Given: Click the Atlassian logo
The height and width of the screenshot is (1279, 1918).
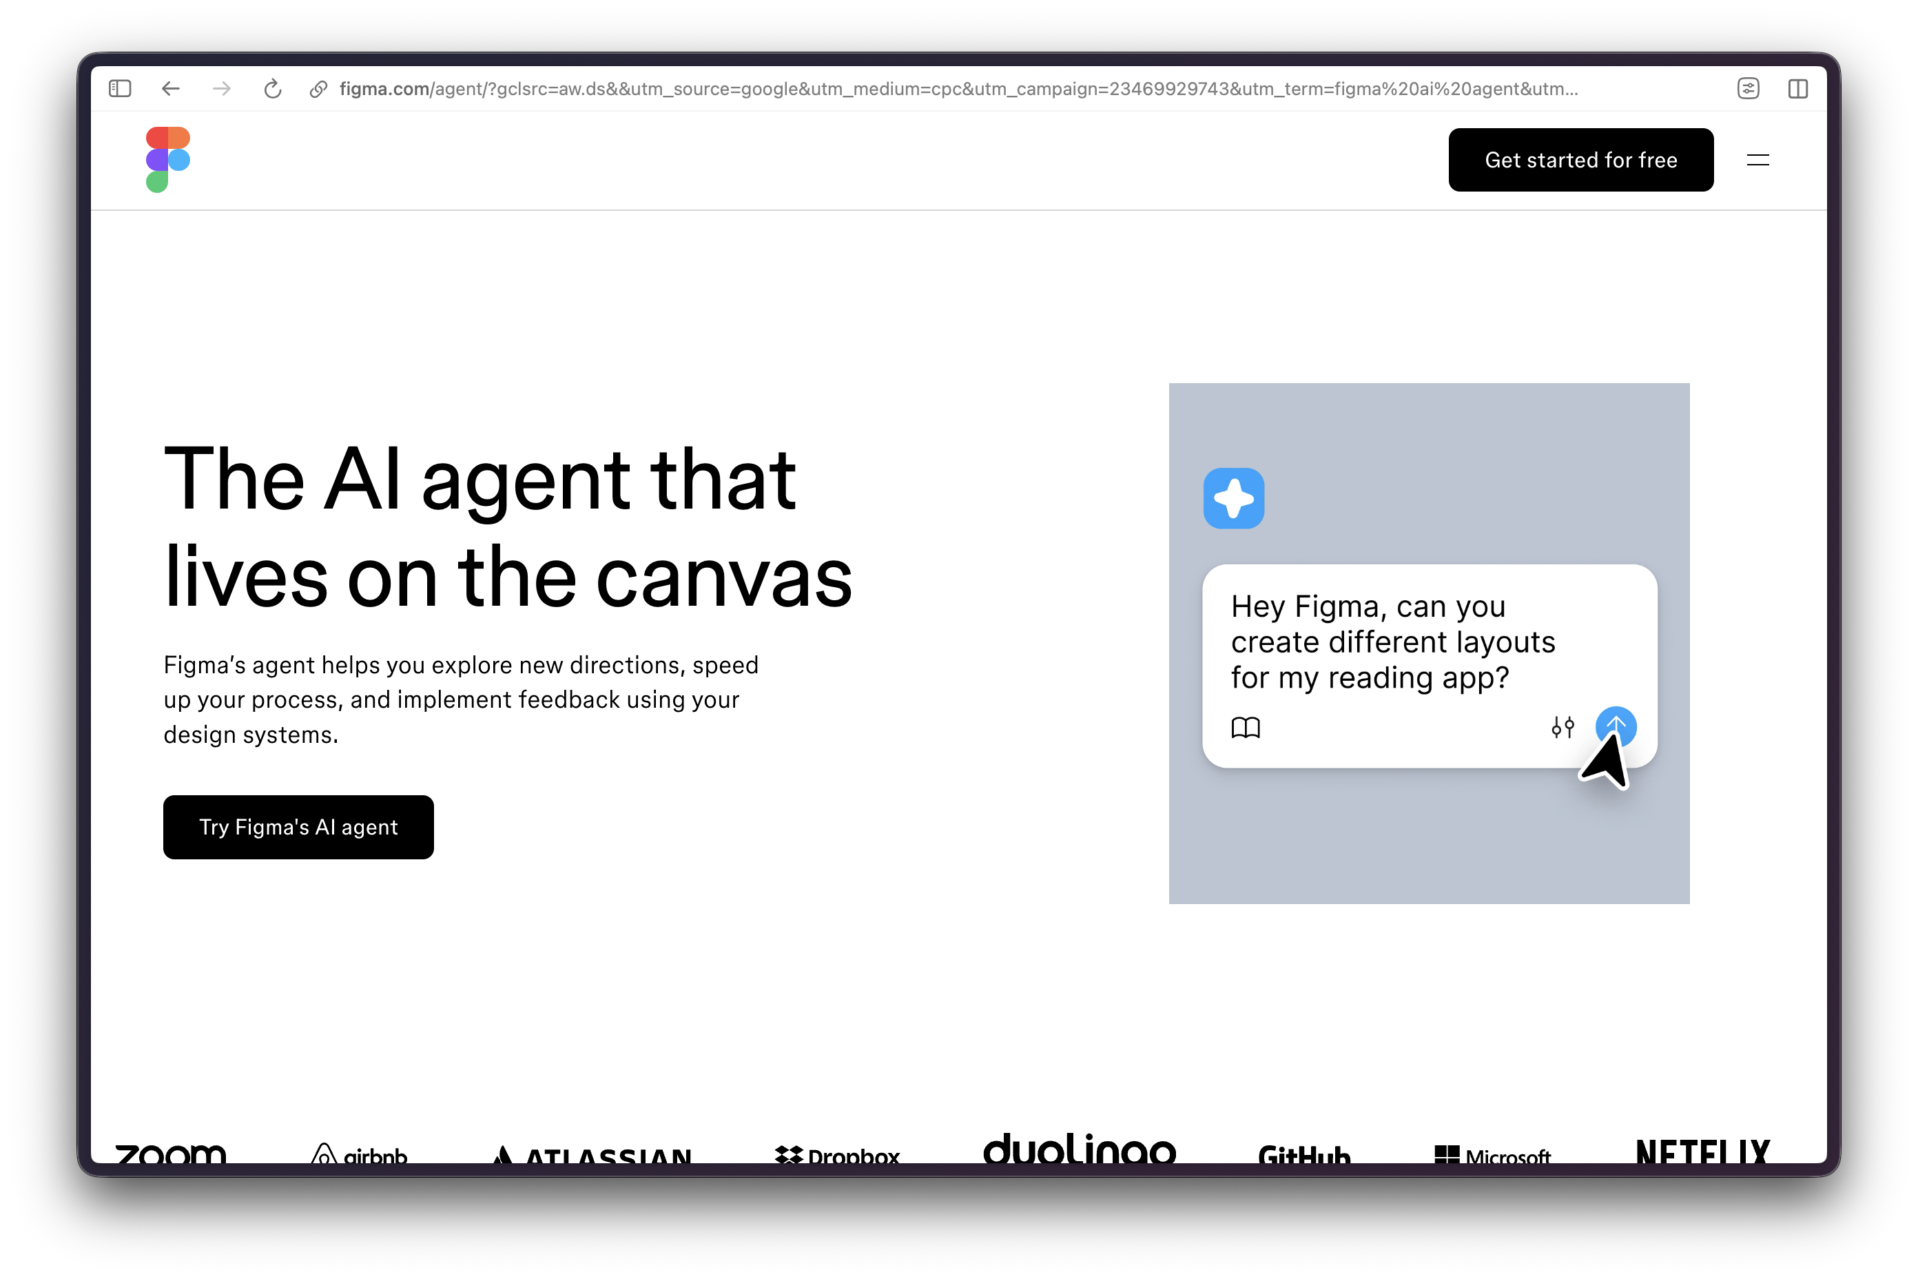Looking at the screenshot, I should point(593,1154).
